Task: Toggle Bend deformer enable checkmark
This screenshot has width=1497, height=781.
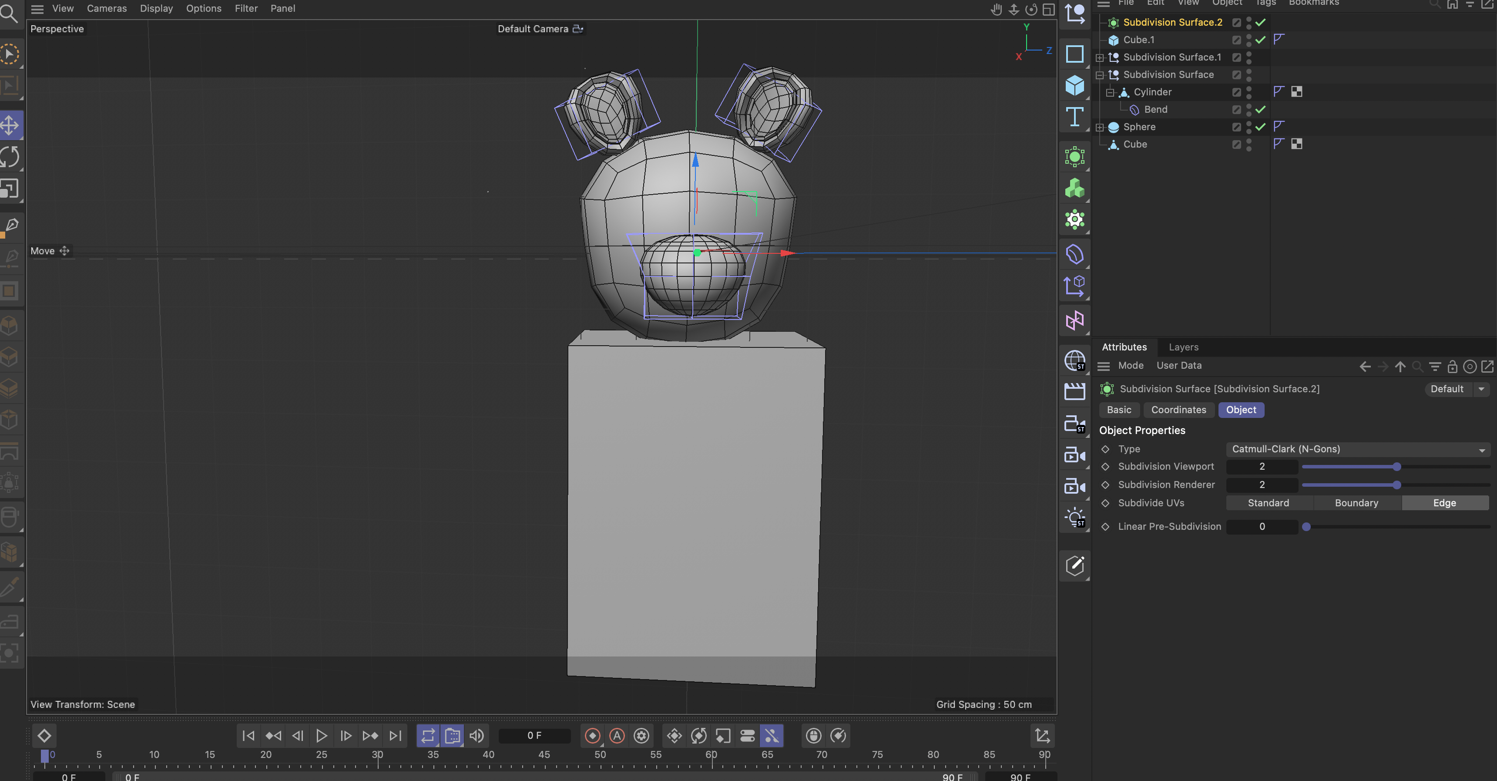Action: (1260, 109)
